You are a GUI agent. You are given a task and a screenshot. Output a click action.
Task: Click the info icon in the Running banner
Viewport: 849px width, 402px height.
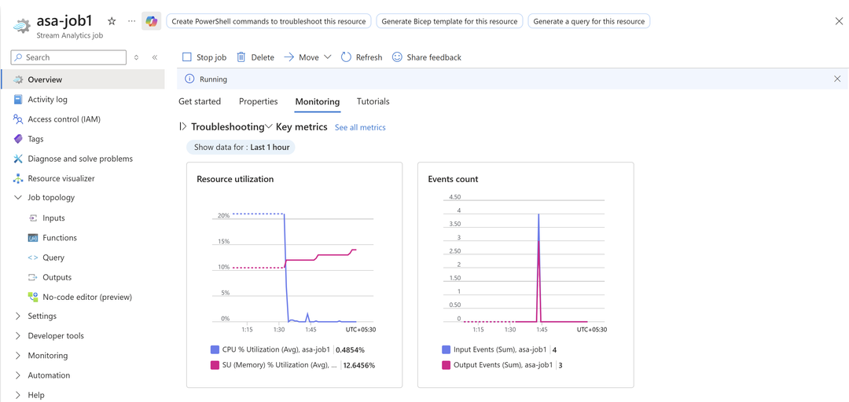click(189, 79)
